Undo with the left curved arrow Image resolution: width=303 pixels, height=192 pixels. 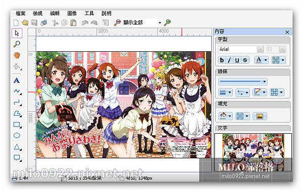click(85, 23)
